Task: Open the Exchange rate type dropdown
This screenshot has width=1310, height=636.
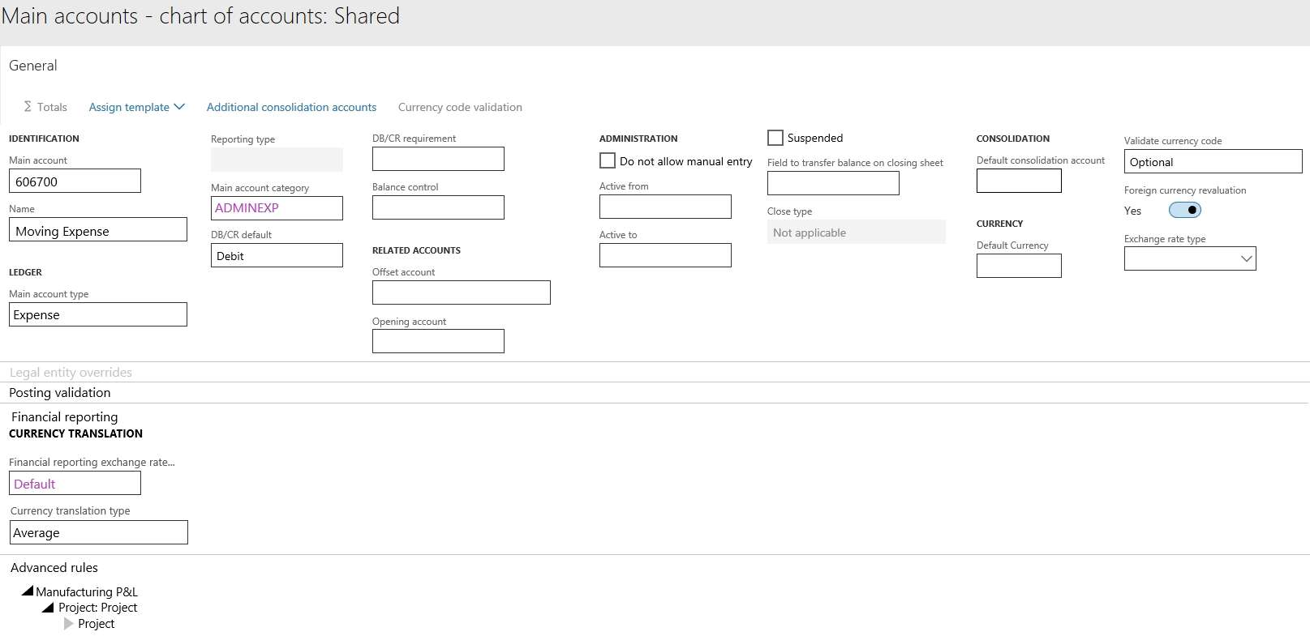Action: click(1246, 259)
